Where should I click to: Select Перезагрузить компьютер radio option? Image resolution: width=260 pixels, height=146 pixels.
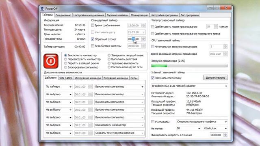pyautogui.click(x=66, y=59)
